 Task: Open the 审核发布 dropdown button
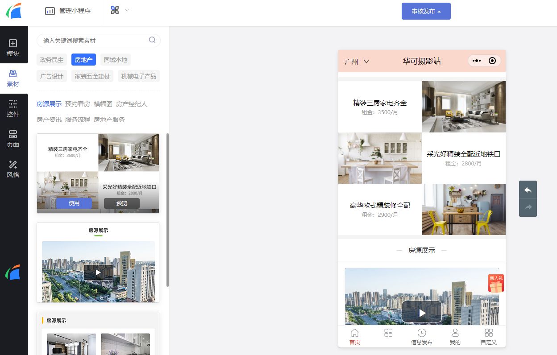tap(426, 11)
